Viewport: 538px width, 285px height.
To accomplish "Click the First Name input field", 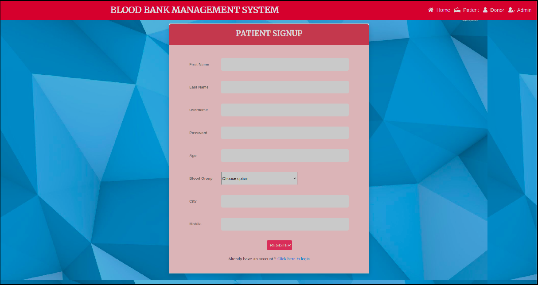I will (285, 64).
